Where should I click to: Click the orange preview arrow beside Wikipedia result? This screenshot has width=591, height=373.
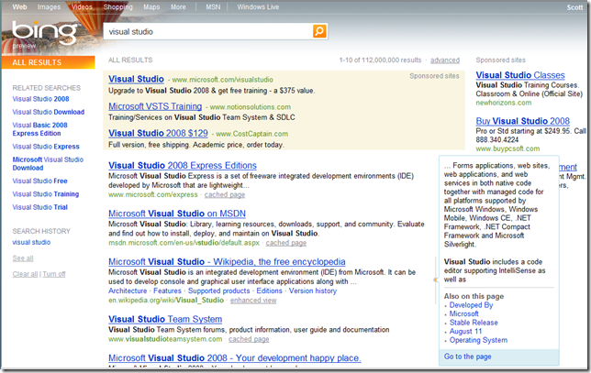tap(435, 280)
